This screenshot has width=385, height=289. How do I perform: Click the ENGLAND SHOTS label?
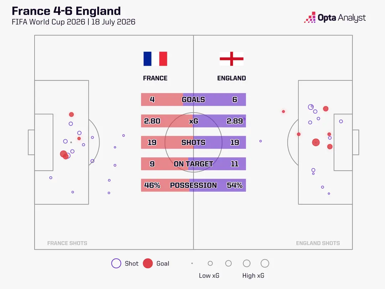[318, 243]
